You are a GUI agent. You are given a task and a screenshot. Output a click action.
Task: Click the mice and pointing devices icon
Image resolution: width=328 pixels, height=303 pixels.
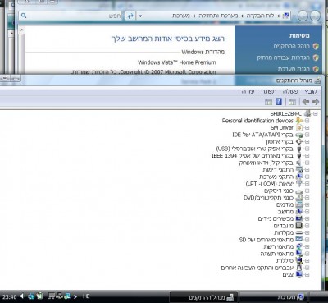point(299,268)
